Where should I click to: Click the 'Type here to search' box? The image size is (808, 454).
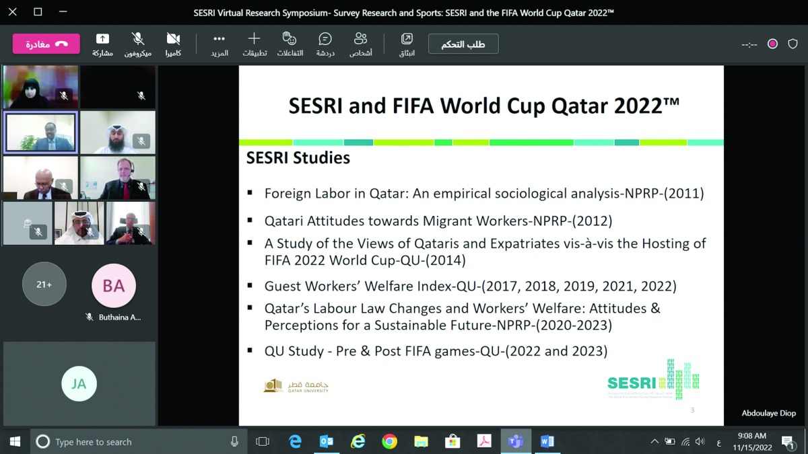pos(135,442)
